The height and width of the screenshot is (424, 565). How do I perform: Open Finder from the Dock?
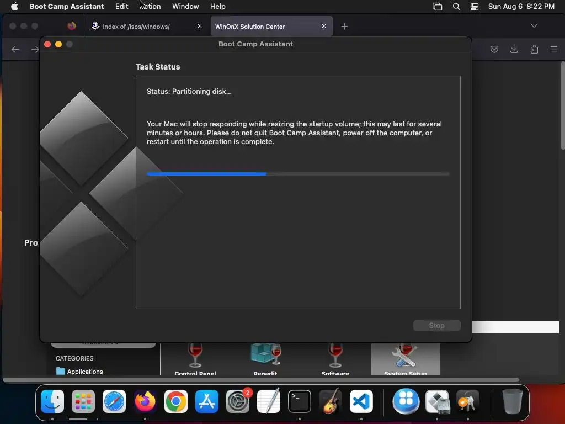[x=52, y=401]
